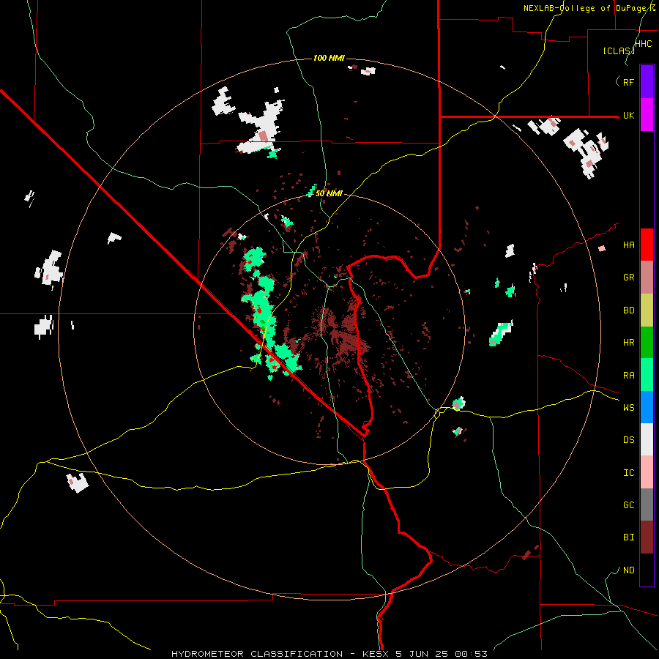Image resolution: width=659 pixels, height=659 pixels.
Task: Click the DS white legend swatch
Action: 647,439
